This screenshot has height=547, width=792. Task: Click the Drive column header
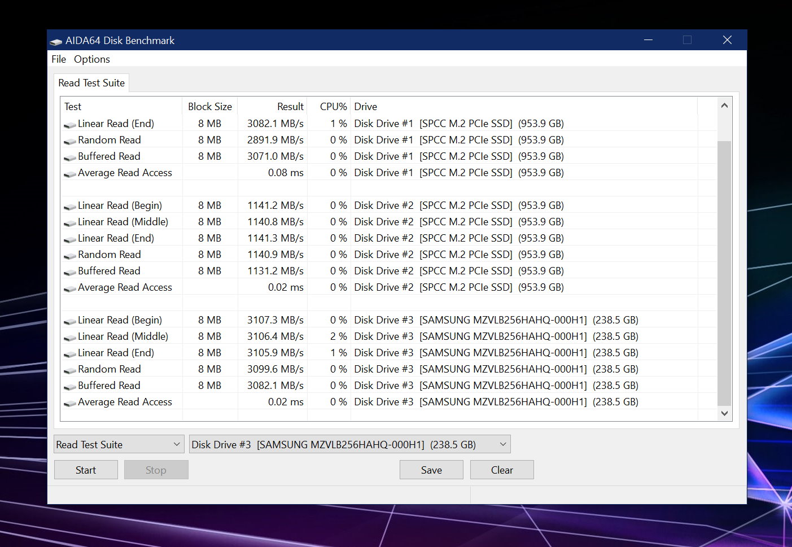pos(524,107)
